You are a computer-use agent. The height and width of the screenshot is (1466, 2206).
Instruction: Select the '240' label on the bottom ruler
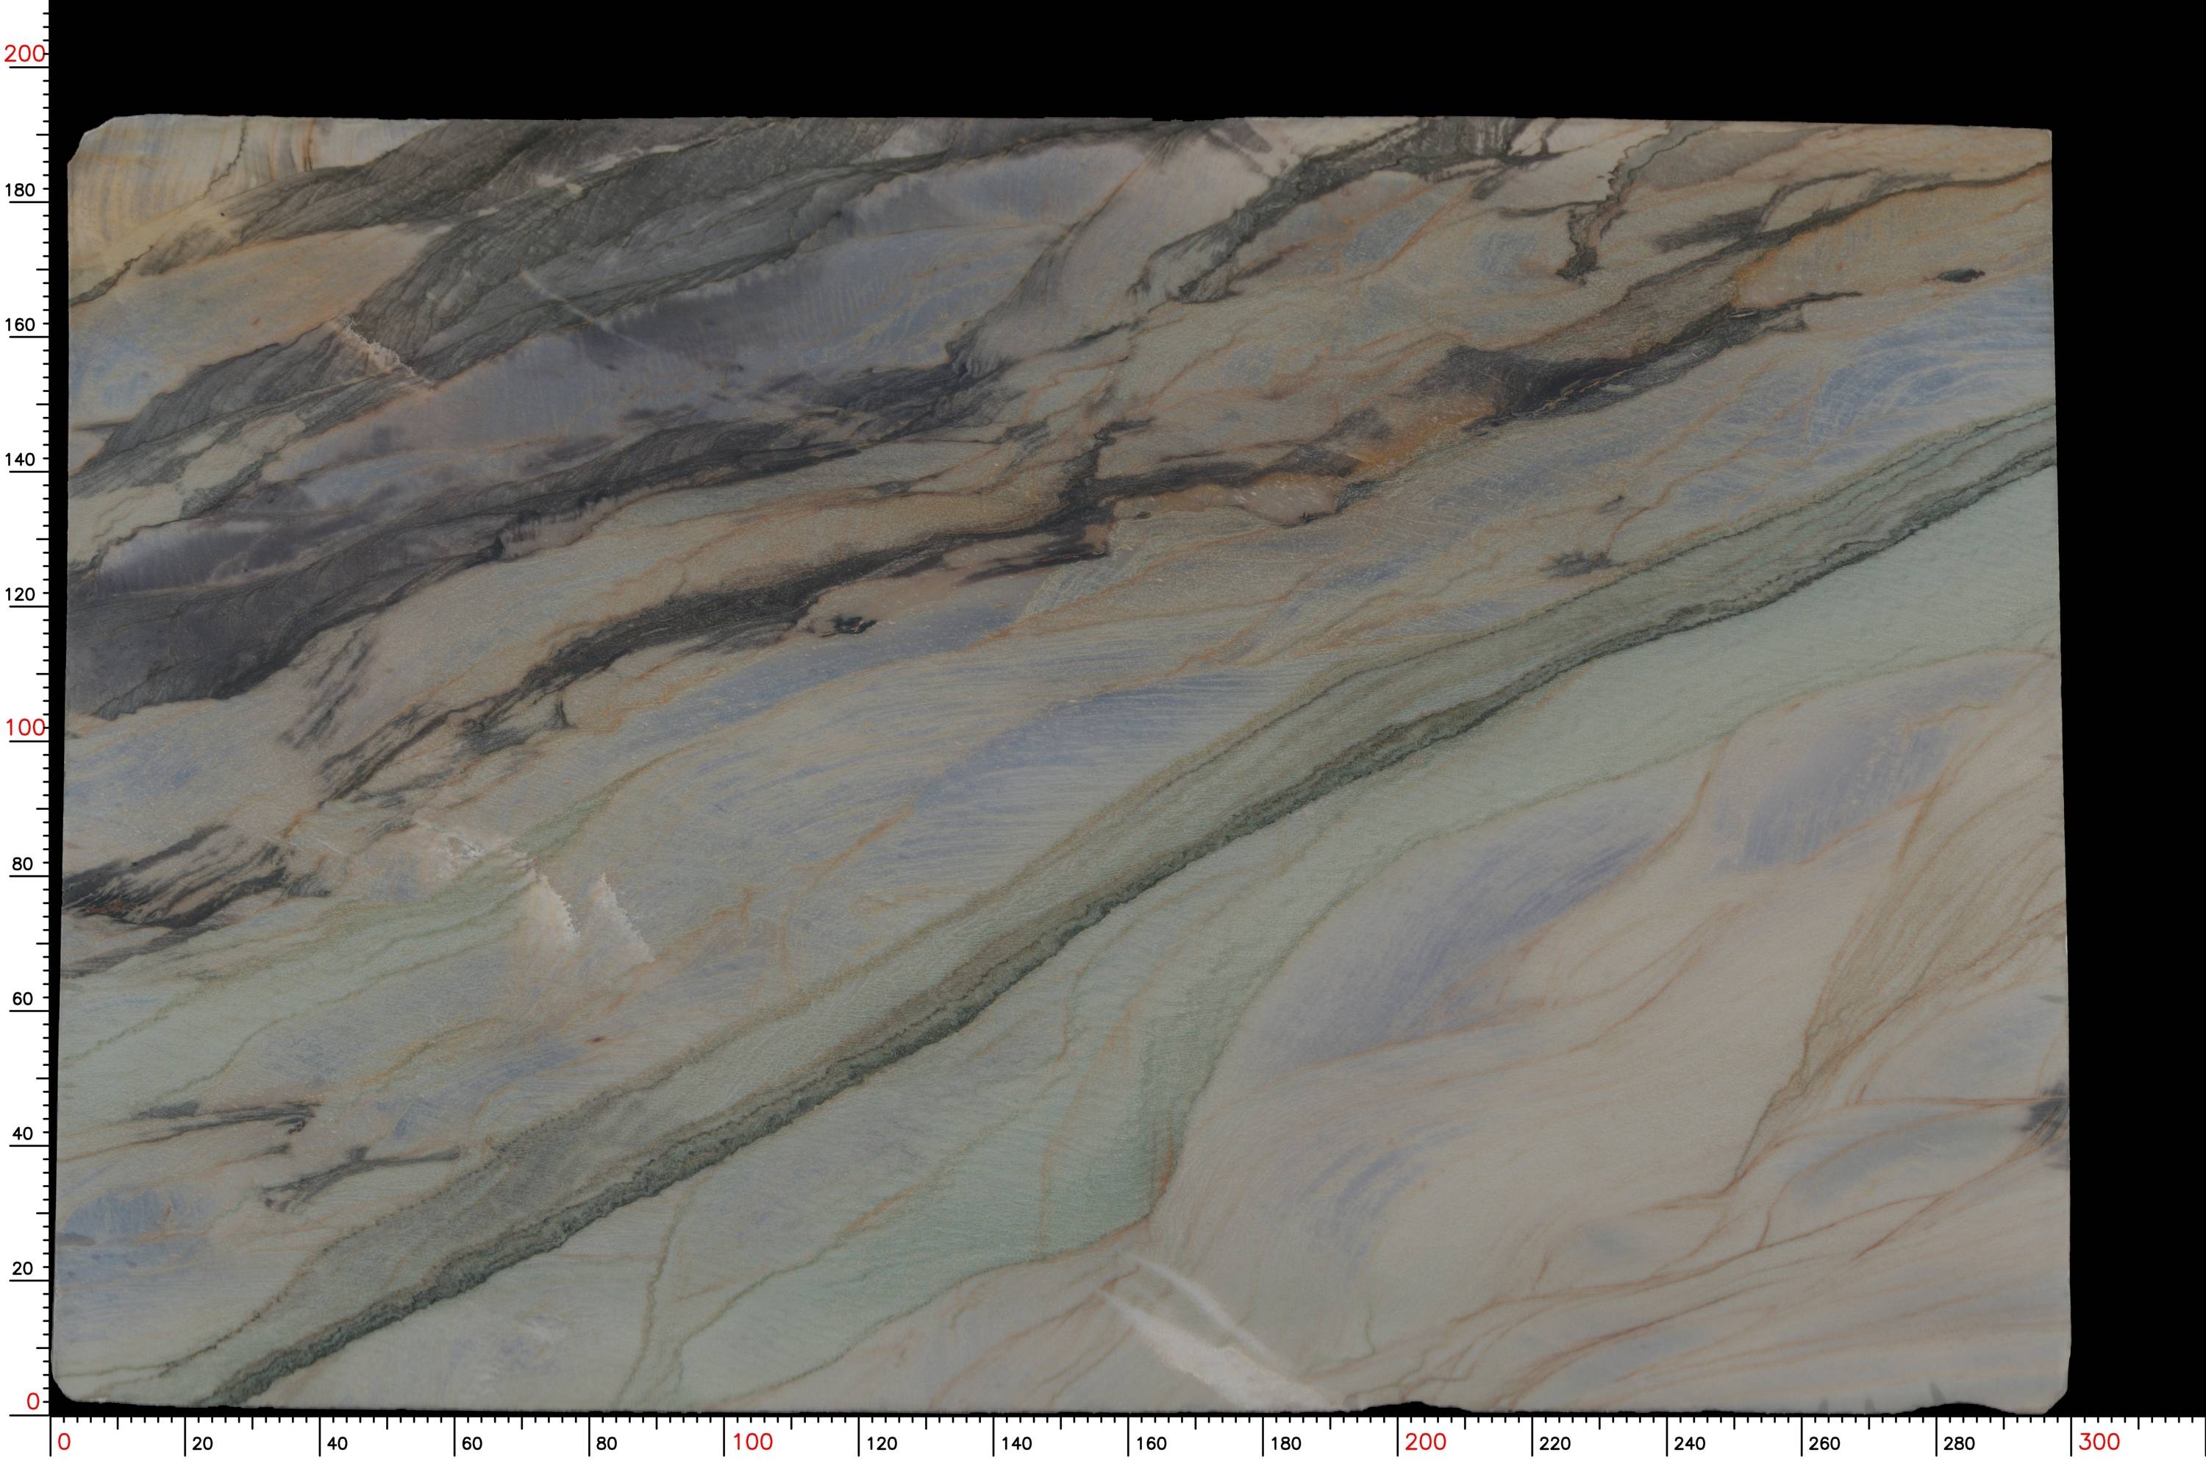click(1689, 1443)
